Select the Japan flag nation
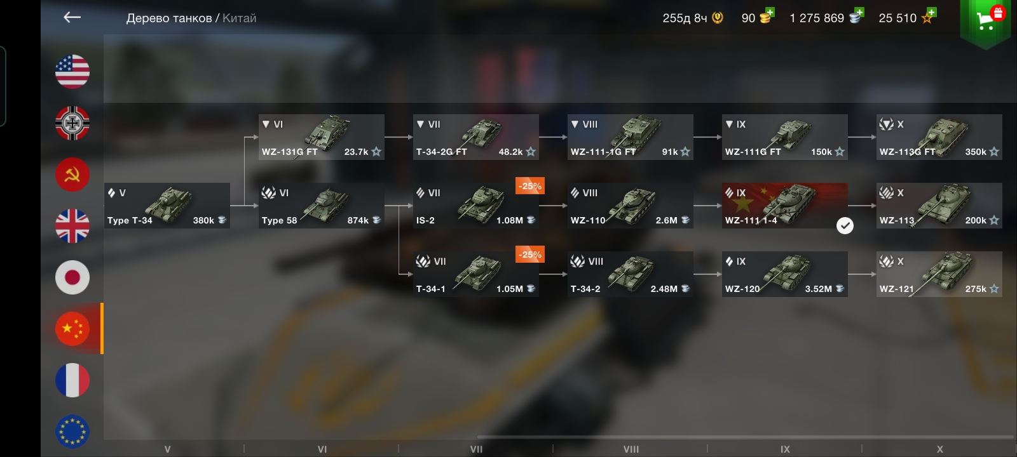The image size is (1017, 457). [72, 277]
